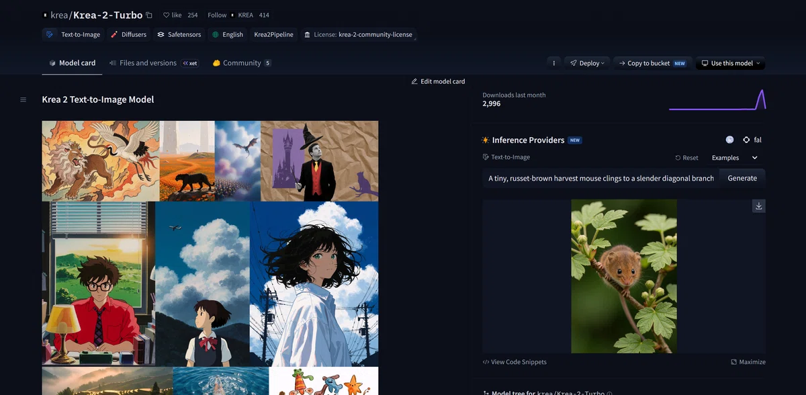This screenshot has width=806, height=395.
Task: Click the dragon in clouds thumbnail
Action: 238,161
